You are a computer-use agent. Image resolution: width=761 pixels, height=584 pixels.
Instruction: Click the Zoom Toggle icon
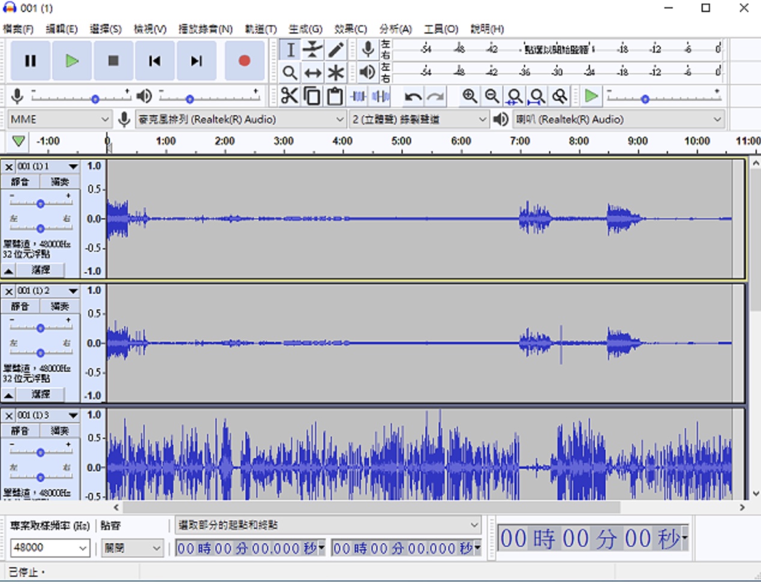(560, 96)
